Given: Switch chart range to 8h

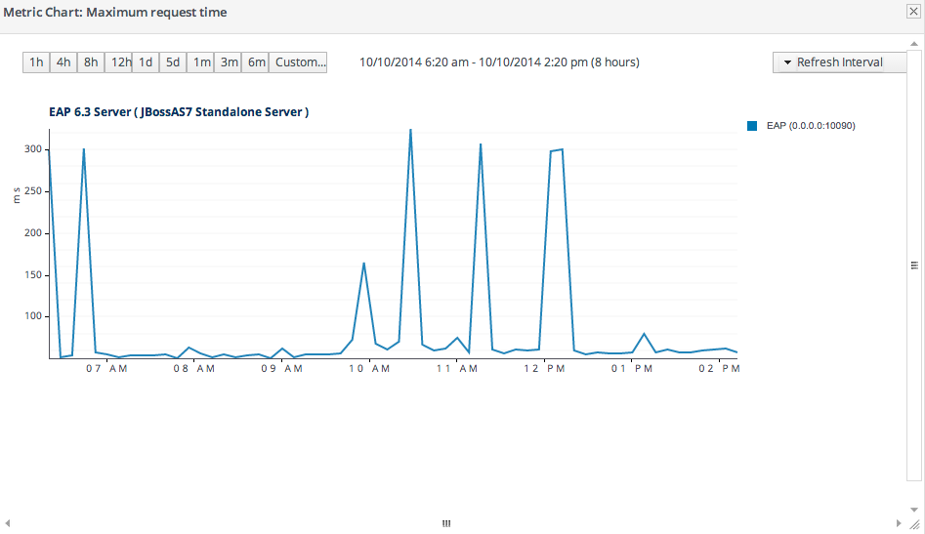Looking at the screenshot, I should pyautogui.click(x=91, y=62).
